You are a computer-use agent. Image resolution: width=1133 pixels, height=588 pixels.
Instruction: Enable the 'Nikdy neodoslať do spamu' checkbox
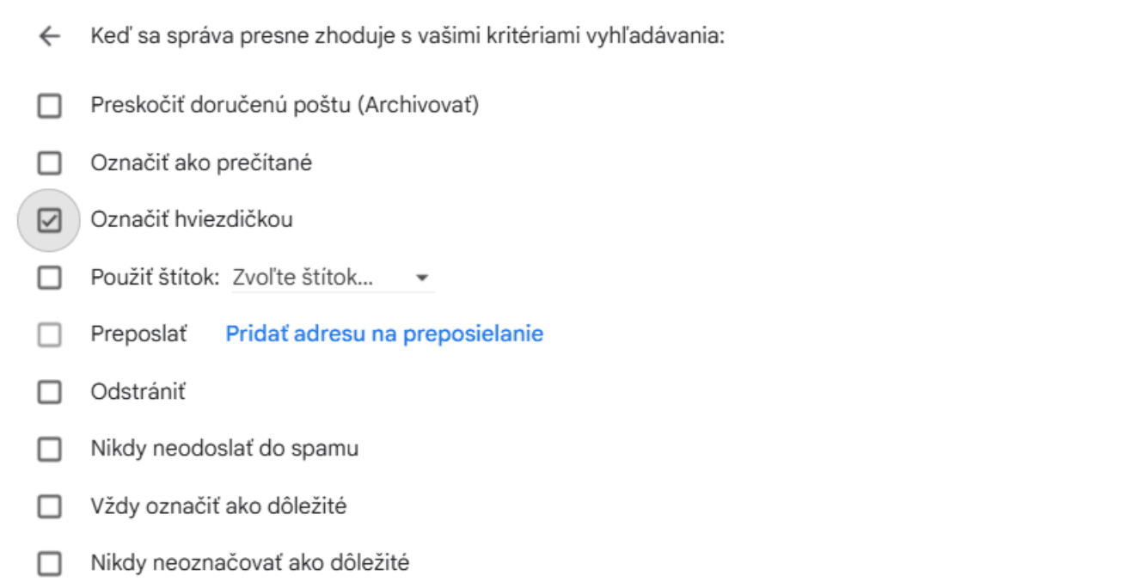coord(50,450)
